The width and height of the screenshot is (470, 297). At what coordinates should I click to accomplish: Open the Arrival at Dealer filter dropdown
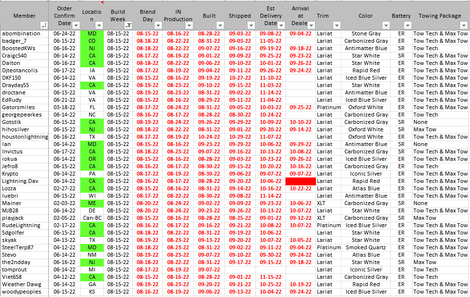(x=310, y=25)
